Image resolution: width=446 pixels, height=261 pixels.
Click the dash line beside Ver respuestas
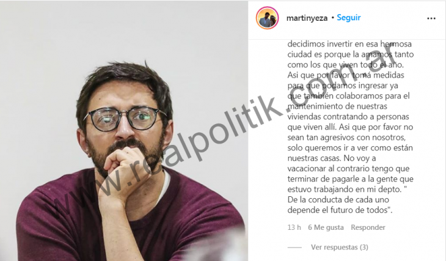[x=294, y=248]
